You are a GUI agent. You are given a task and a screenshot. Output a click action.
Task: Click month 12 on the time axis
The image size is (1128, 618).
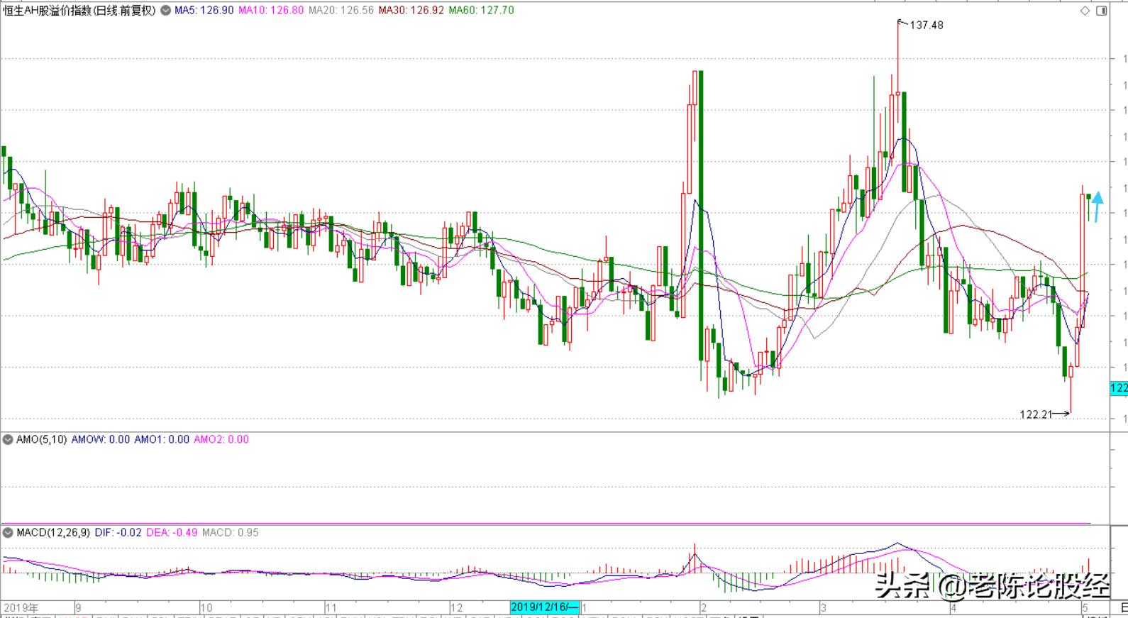coord(457,608)
